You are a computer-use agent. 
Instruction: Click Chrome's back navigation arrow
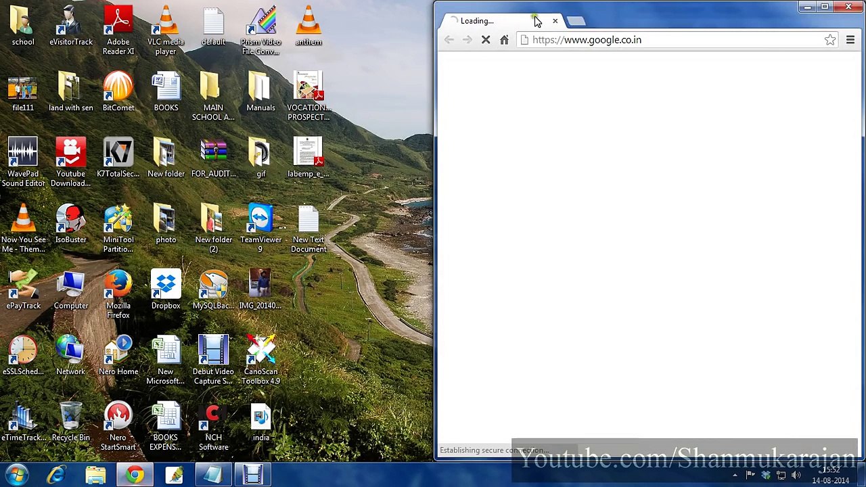pos(449,40)
